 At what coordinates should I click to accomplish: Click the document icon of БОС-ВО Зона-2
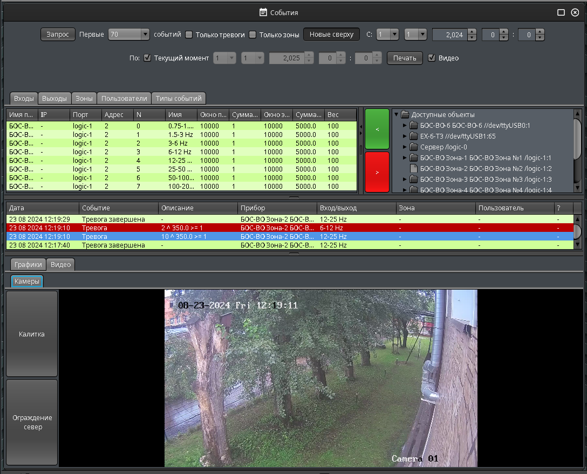414,169
